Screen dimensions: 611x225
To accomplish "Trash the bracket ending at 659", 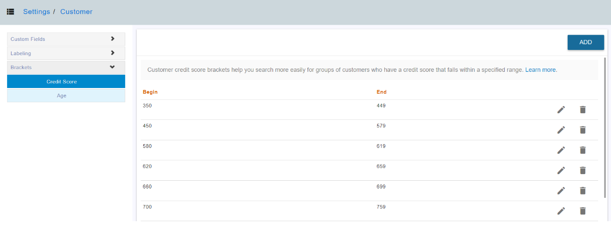I will tap(582, 170).
